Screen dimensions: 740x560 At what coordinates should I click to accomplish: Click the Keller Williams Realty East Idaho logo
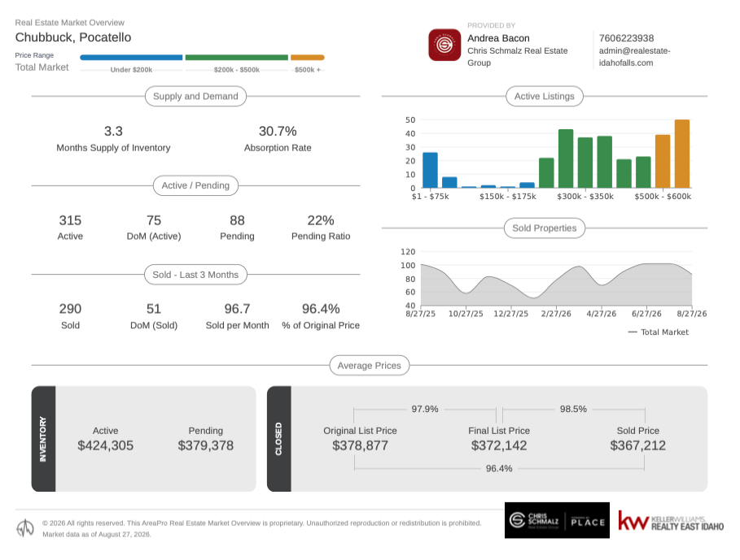point(671,521)
